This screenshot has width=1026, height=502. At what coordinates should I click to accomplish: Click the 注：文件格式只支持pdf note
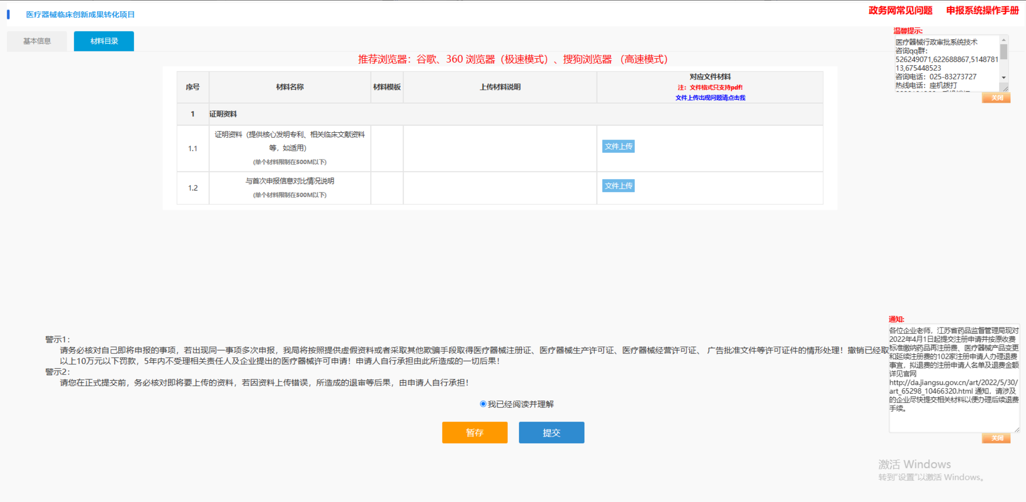point(710,87)
